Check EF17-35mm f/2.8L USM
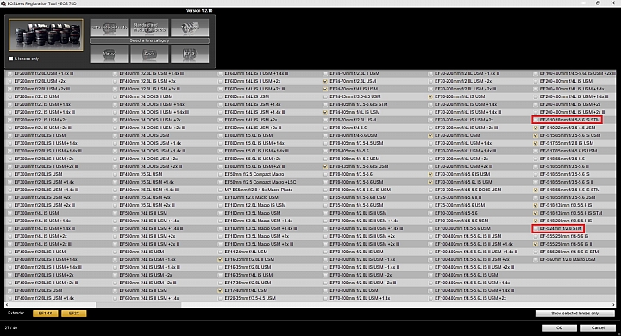 [x=220, y=283]
